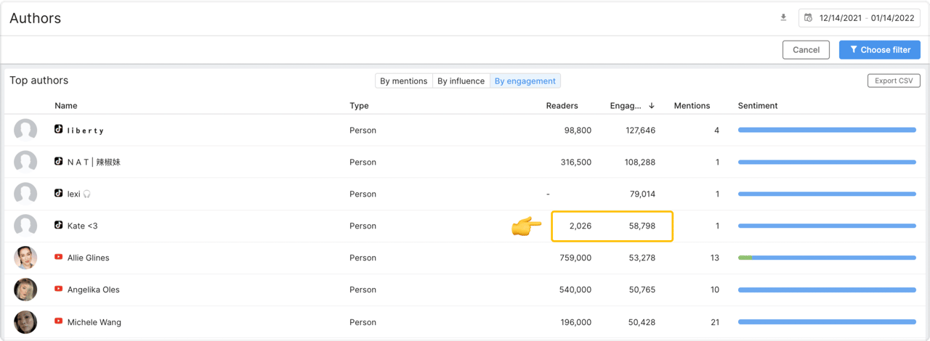Select the By engagement toggle
This screenshot has width=930, height=341.
click(525, 81)
